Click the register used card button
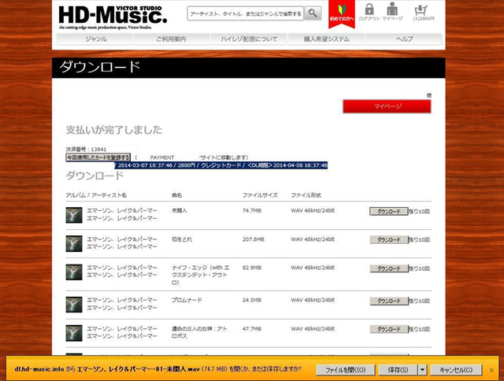Viewport: 504px width, 381px height. (x=98, y=157)
